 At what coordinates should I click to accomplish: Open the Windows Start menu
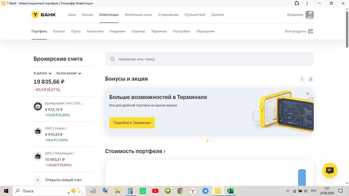click(x=6, y=191)
